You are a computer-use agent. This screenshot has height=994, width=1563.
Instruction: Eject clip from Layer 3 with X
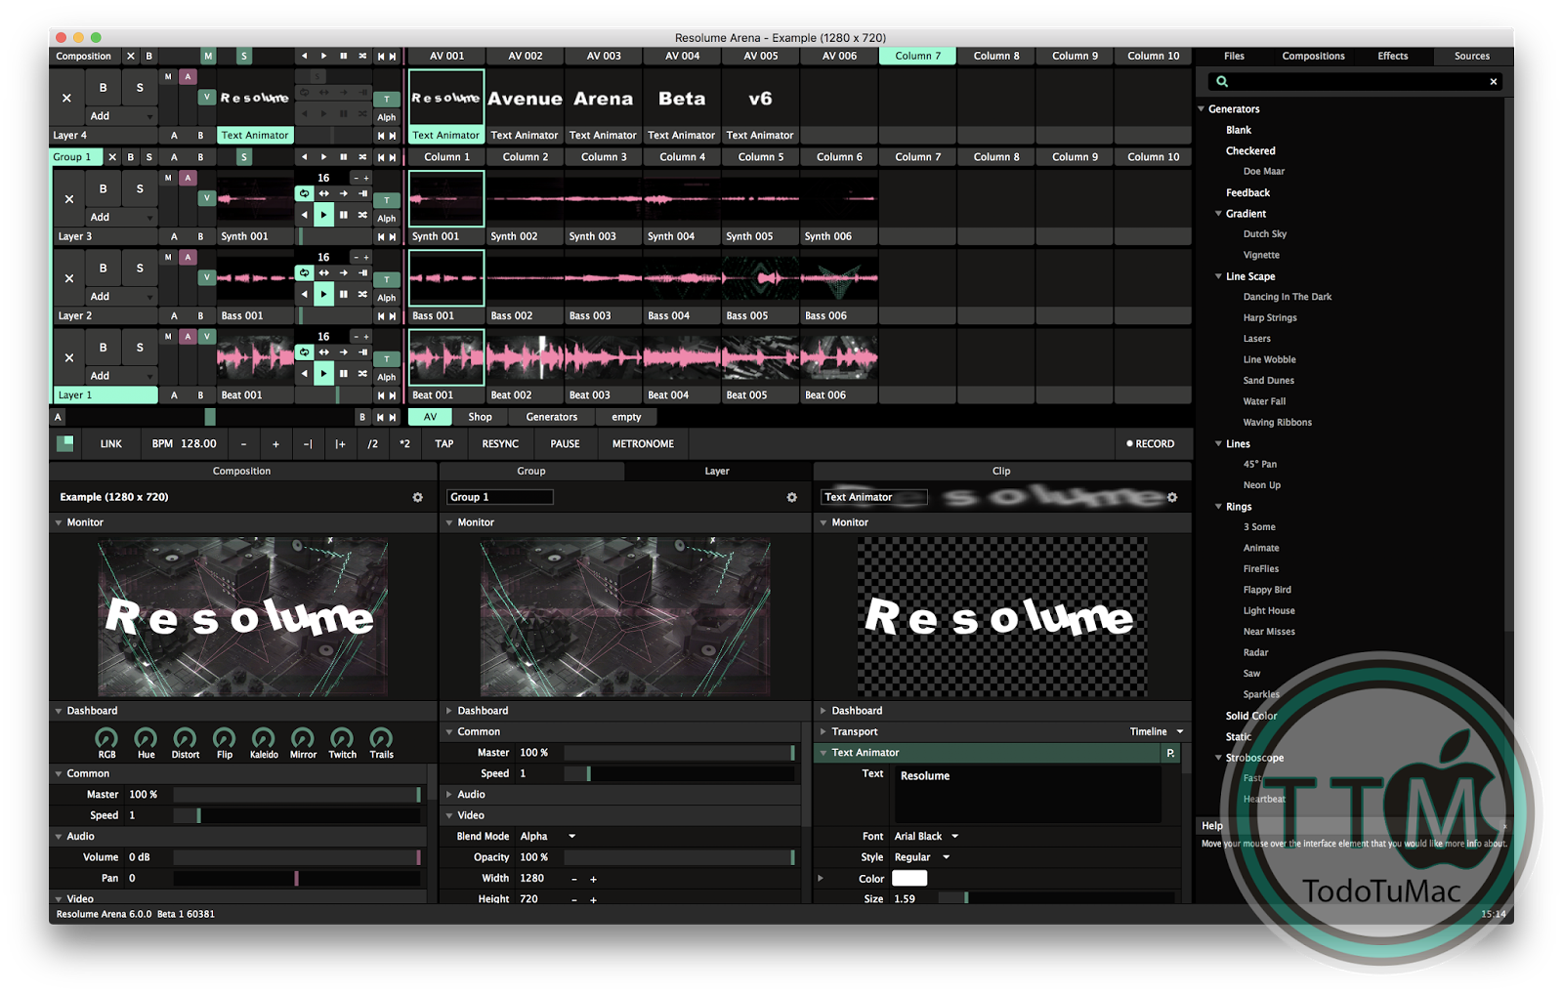68,199
